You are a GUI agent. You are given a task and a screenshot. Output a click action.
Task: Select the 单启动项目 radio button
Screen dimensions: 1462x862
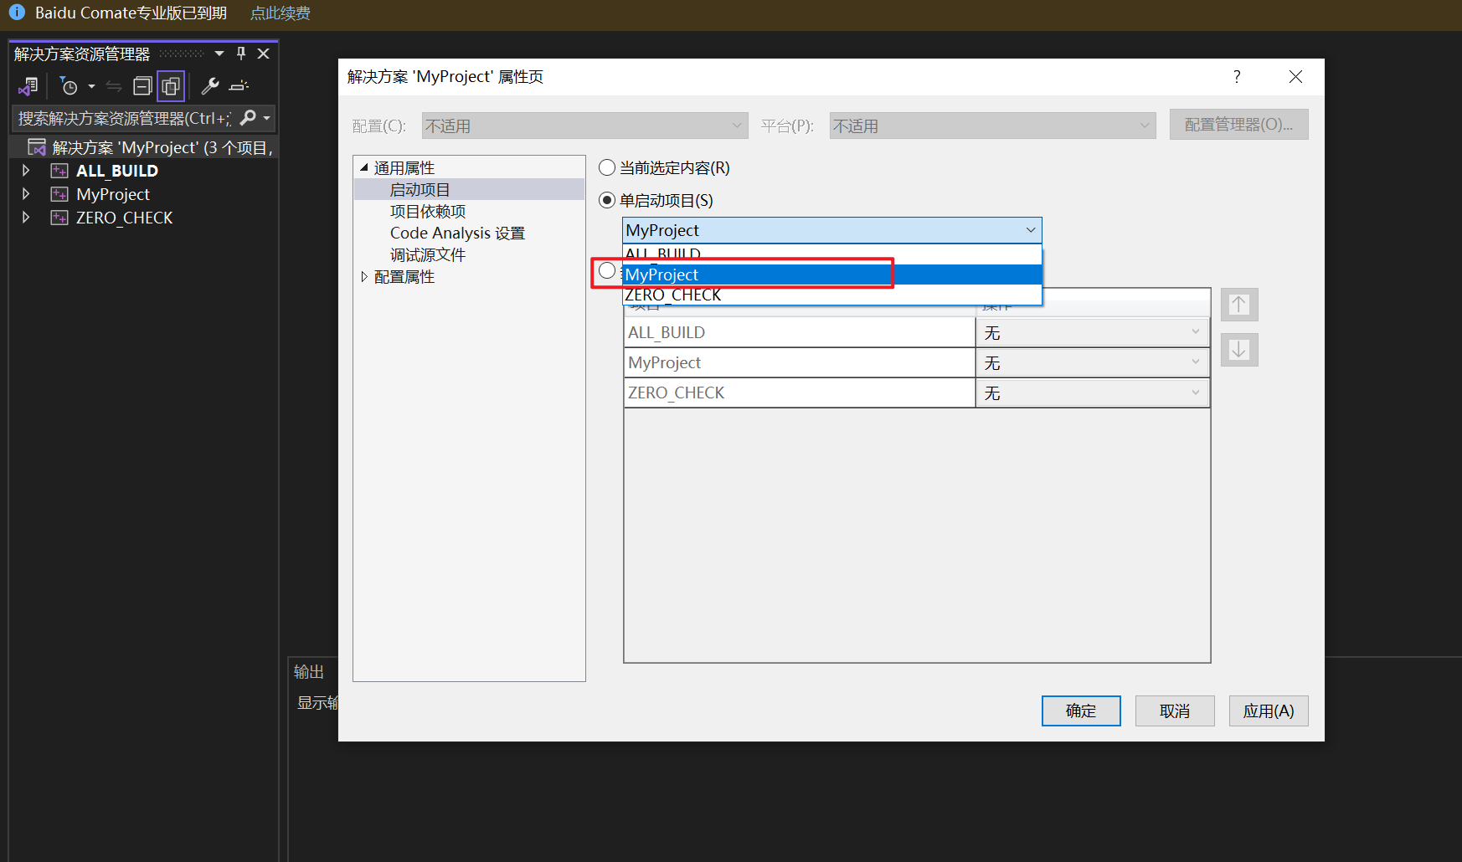[607, 200]
